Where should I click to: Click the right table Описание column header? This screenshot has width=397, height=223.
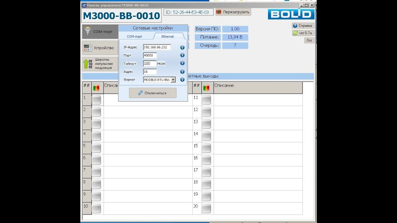click(x=258, y=88)
